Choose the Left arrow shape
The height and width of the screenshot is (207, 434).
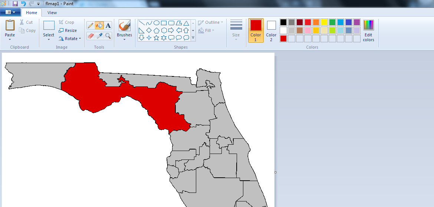[x=179, y=30]
